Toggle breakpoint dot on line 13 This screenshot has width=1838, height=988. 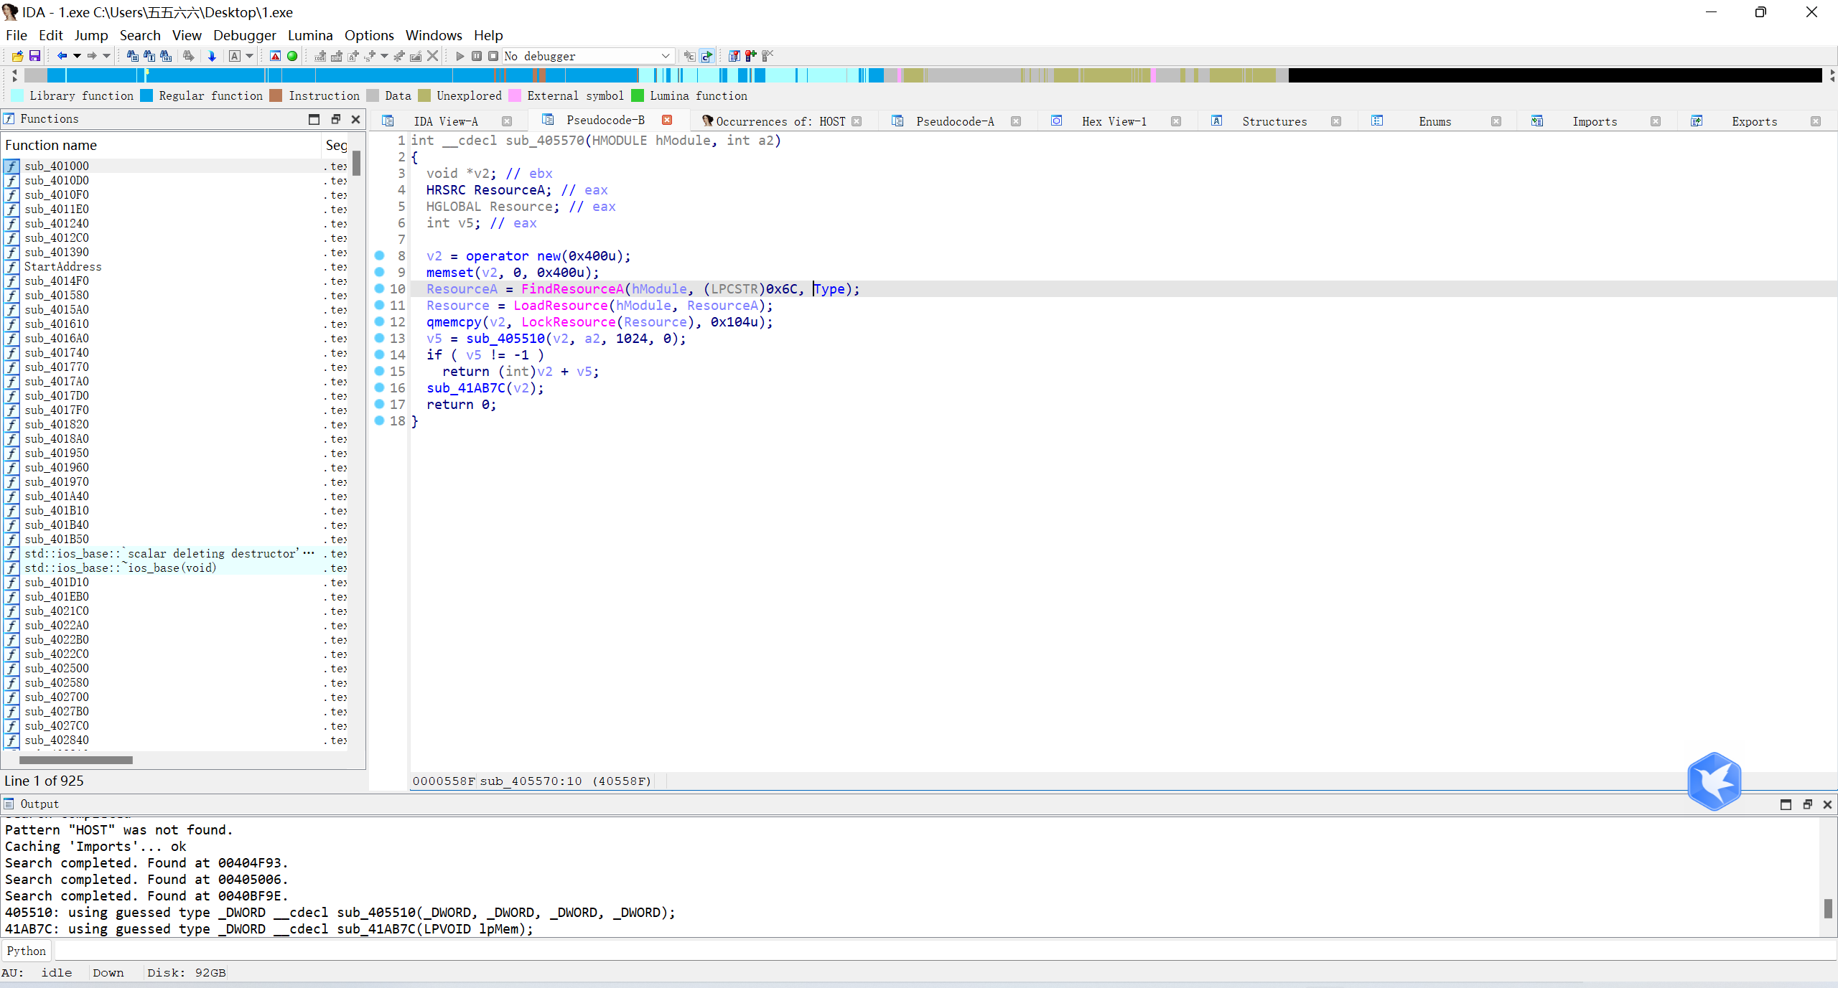[x=380, y=338]
